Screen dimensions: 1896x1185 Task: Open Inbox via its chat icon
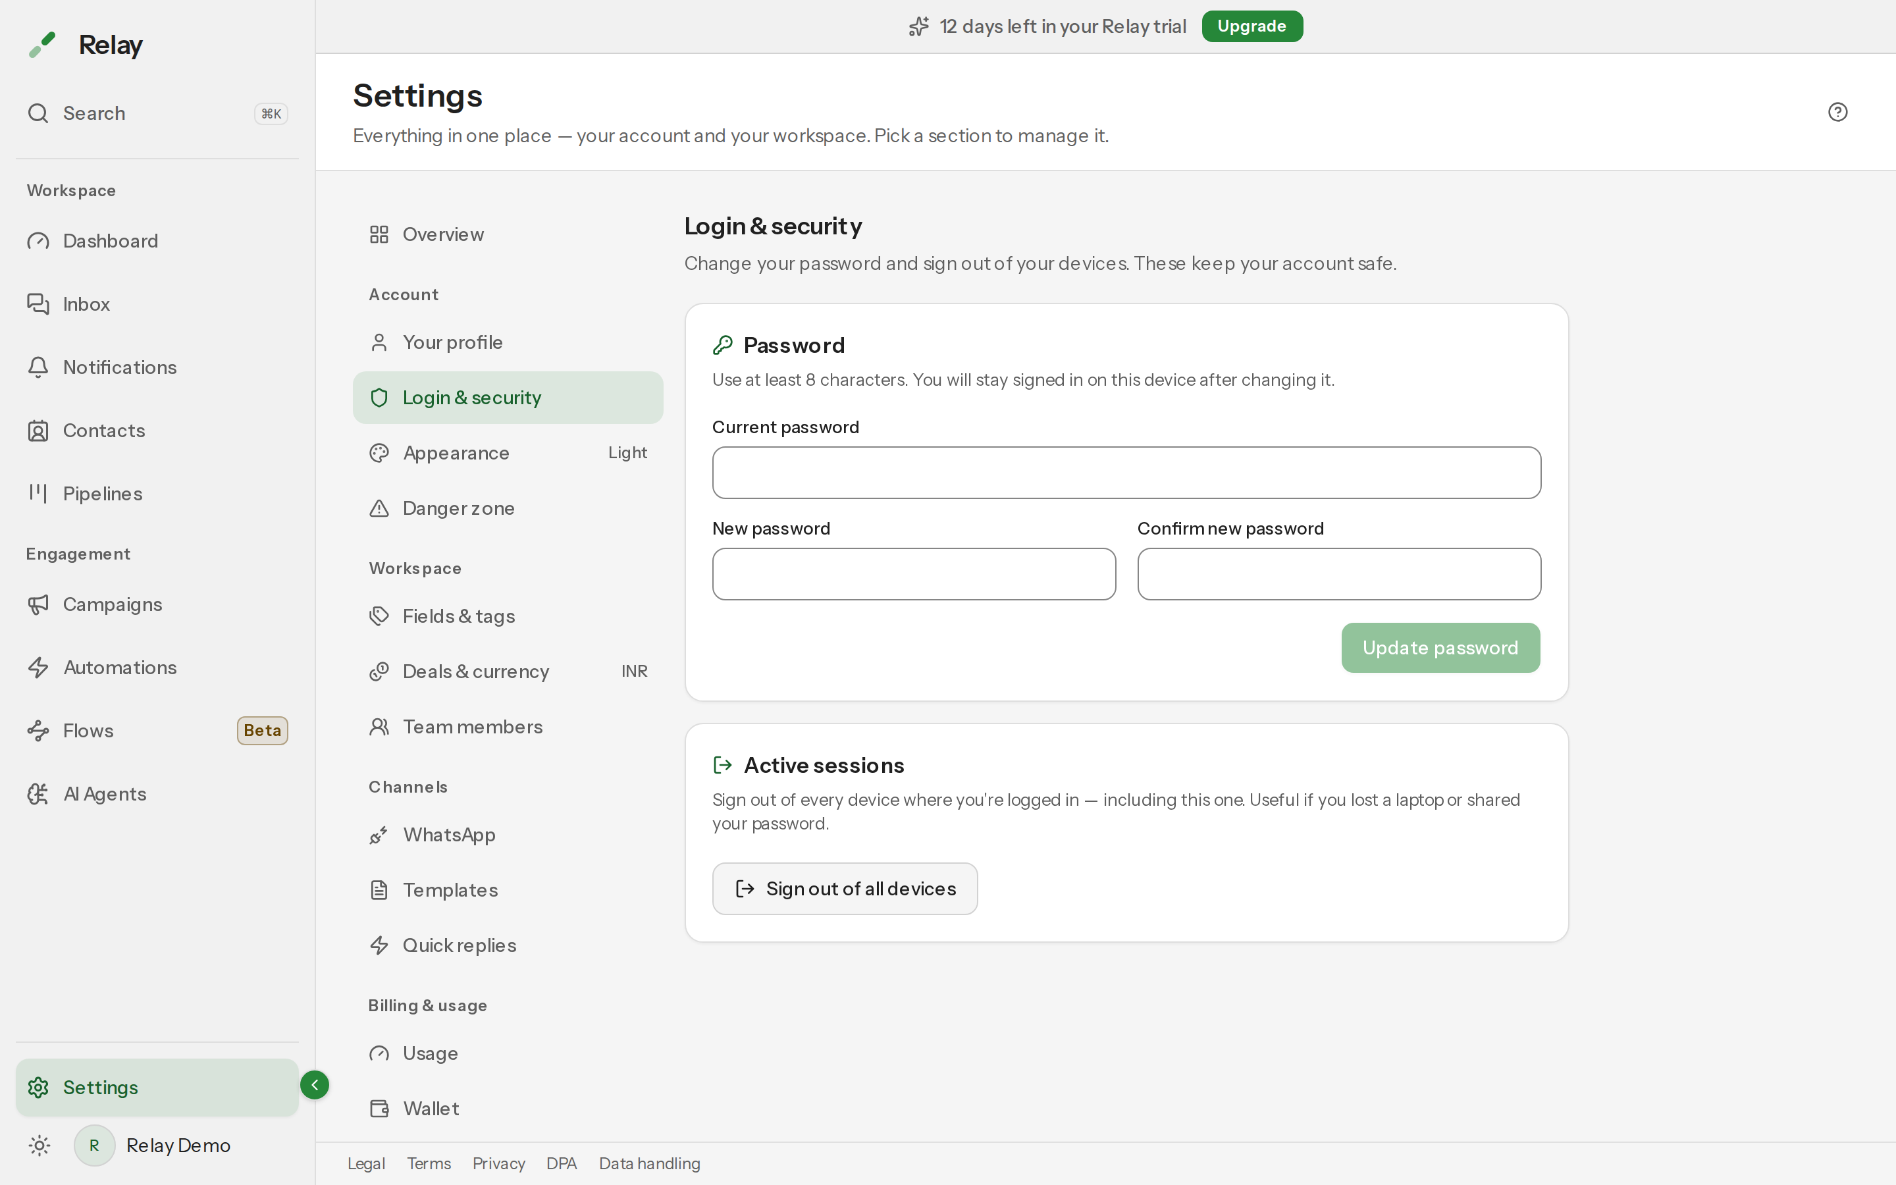38,304
